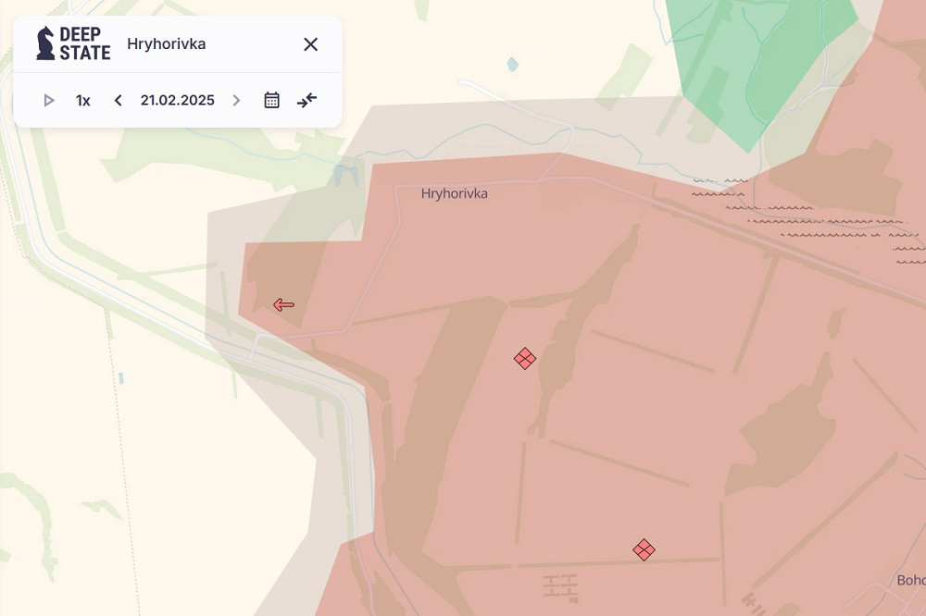The image size is (926, 616).
Task: Advance to the next date
Action: coord(236,100)
